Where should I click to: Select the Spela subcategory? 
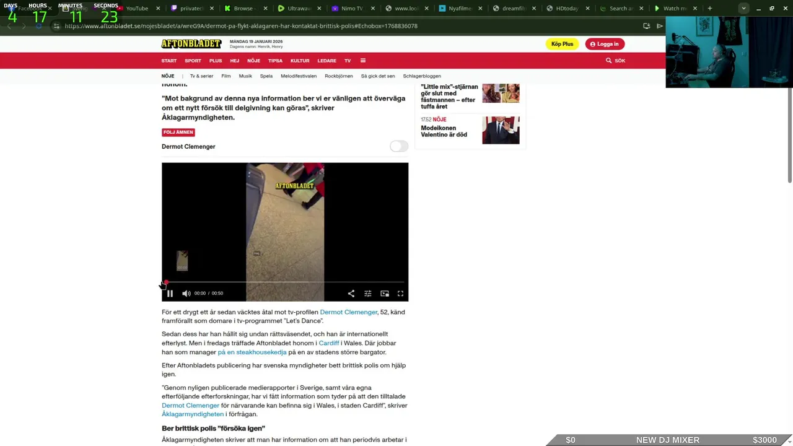coord(266,76)
